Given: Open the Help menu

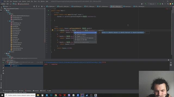Looking at the screenshot, I should click(47, 1).
